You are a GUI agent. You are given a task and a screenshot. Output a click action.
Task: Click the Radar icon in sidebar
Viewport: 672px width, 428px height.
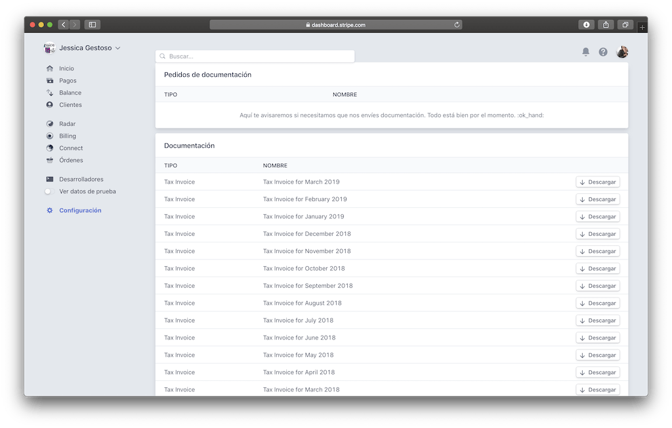pos(50,124)
